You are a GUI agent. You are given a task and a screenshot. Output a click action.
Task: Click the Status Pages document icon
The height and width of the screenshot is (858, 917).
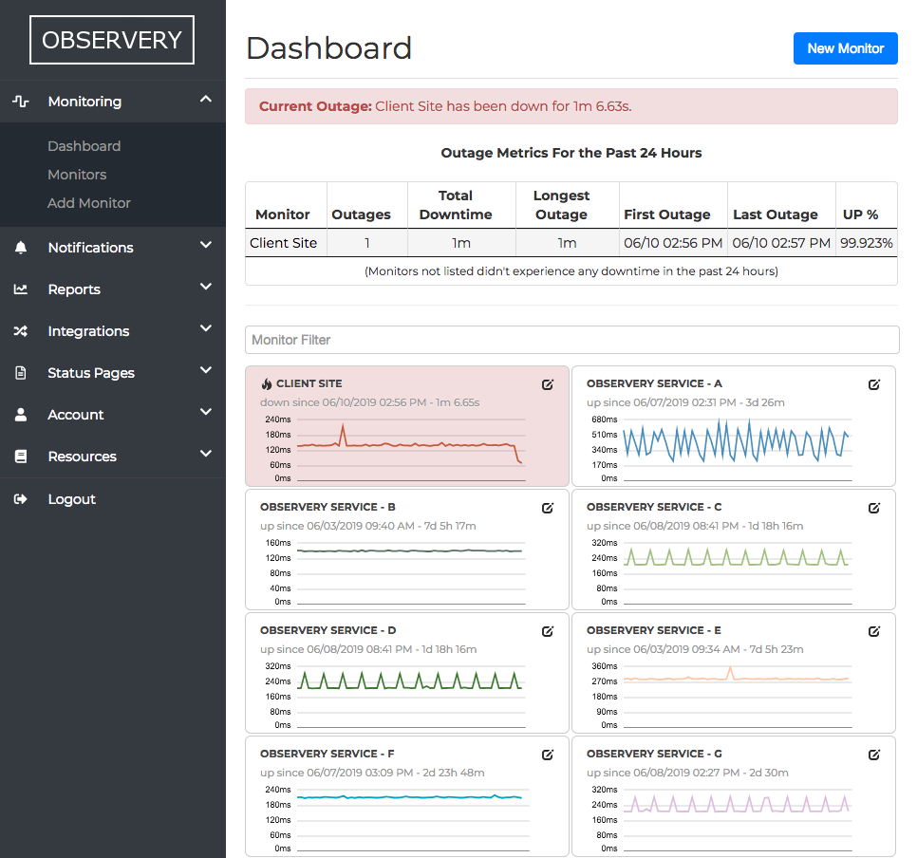point(21,373)
